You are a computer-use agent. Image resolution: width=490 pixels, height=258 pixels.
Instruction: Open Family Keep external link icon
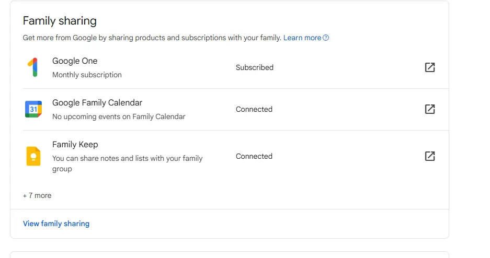[430, 156]
